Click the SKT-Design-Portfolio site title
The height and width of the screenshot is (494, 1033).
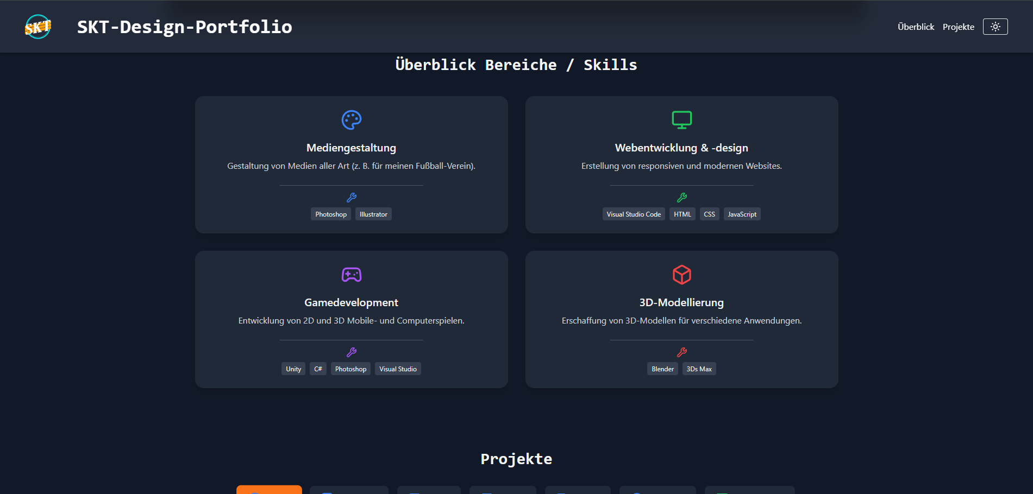(x=184, y=27)
